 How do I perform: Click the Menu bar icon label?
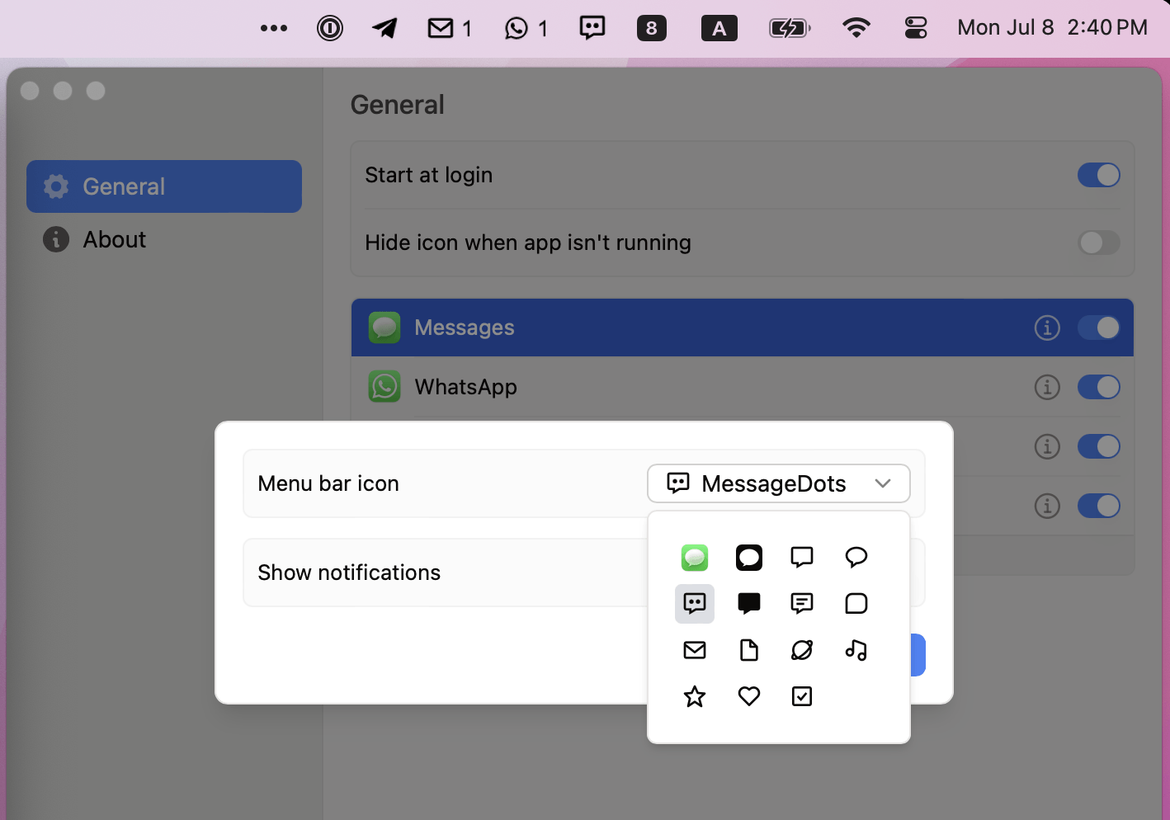click(x=328, y=483)
